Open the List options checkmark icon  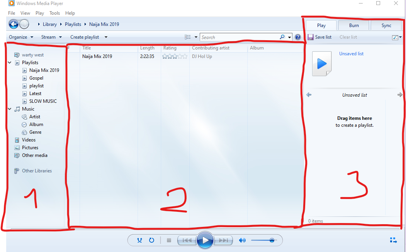coord(395,37)
